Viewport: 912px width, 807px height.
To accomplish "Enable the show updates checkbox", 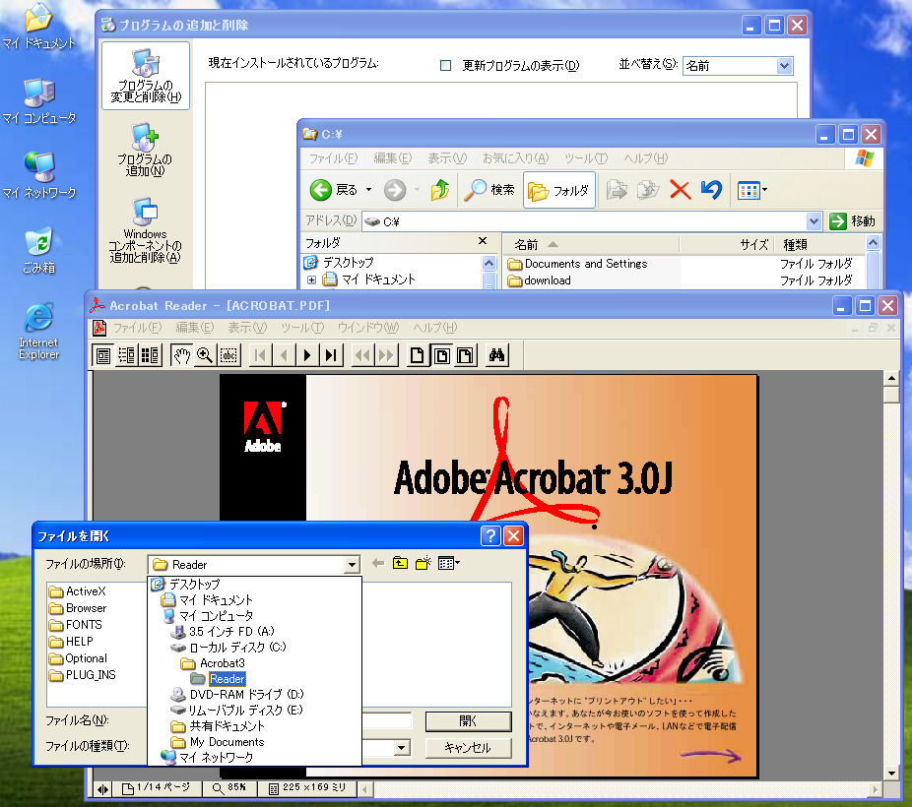I will click(x=445, y=66).
